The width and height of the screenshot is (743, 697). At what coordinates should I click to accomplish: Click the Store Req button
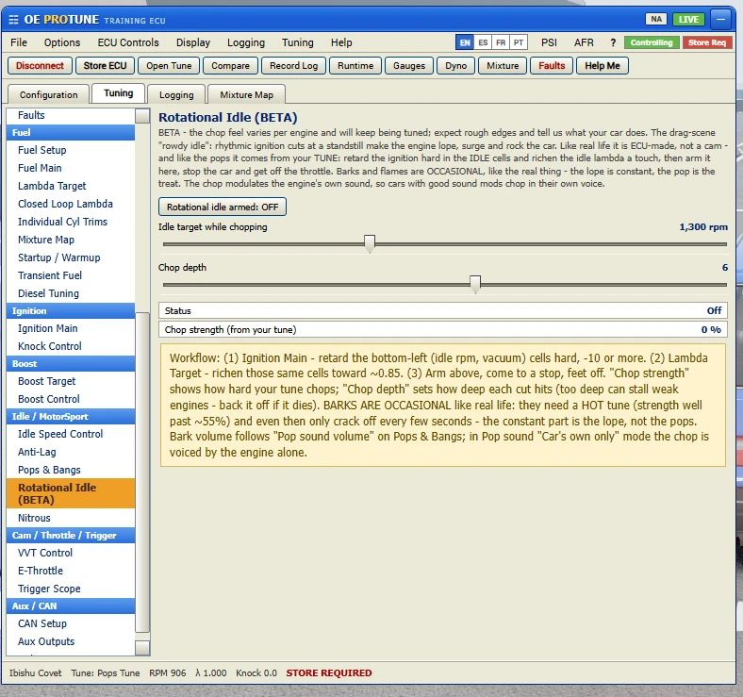(707, 42)
